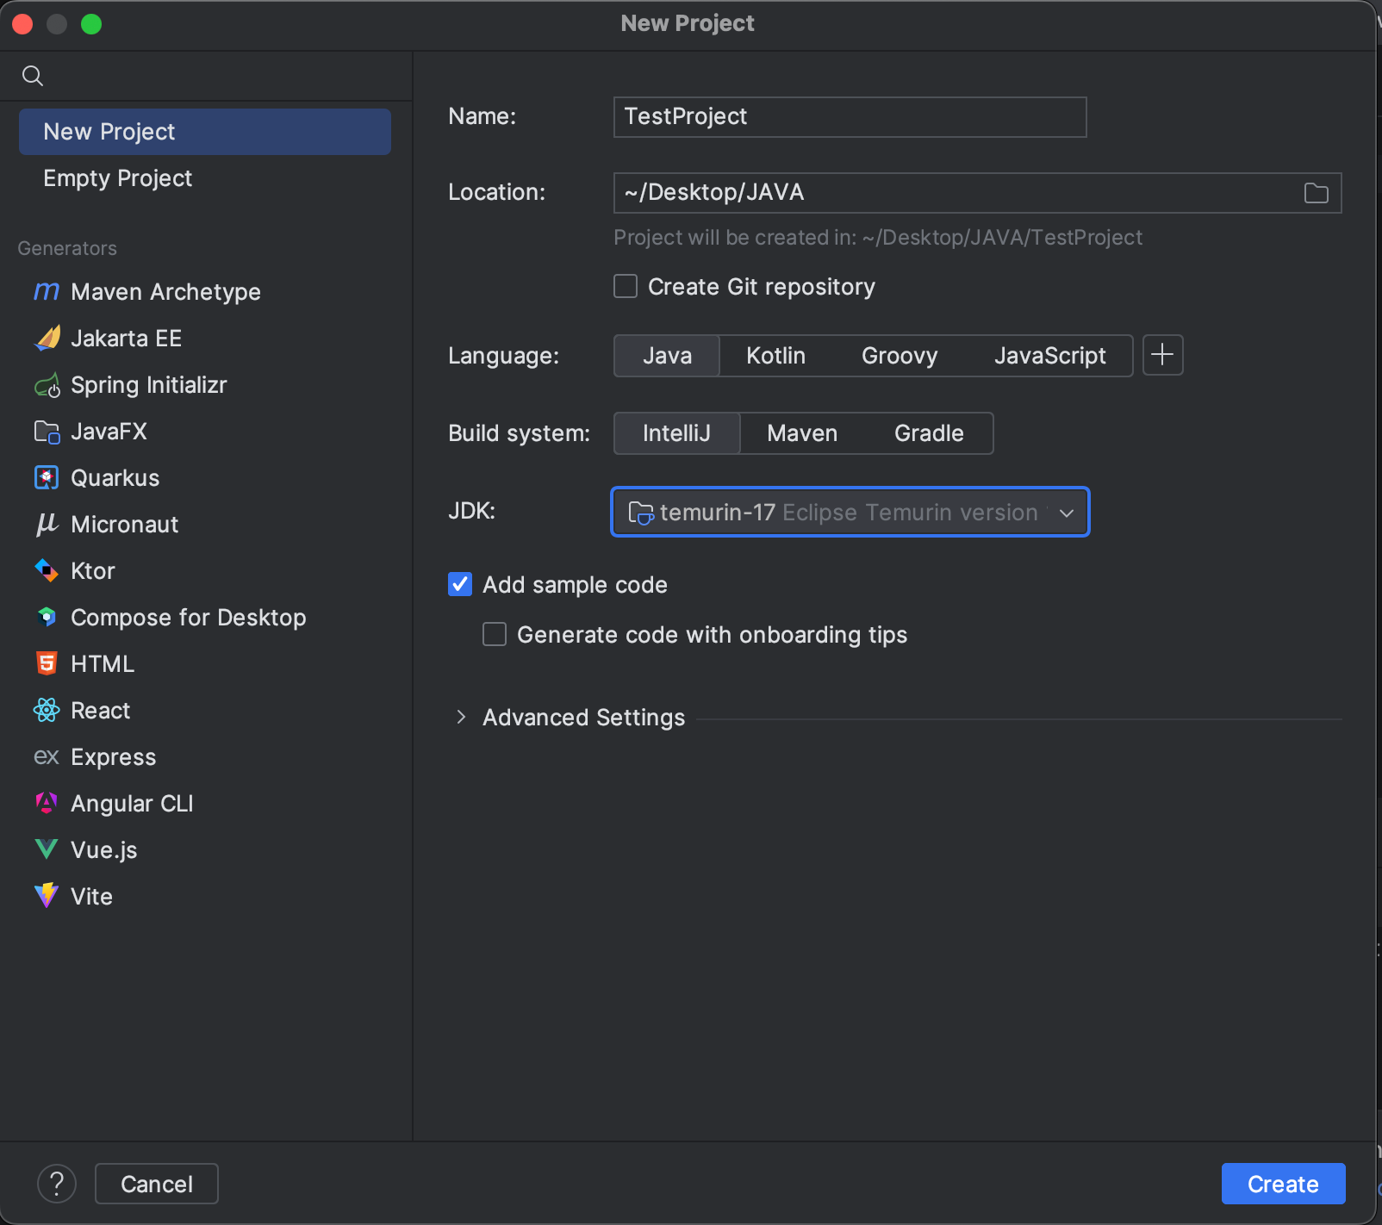Focus the Name field containing TestProject
The height and width of the screenshot is (1225, 1382).
click(x=850, y=117)
